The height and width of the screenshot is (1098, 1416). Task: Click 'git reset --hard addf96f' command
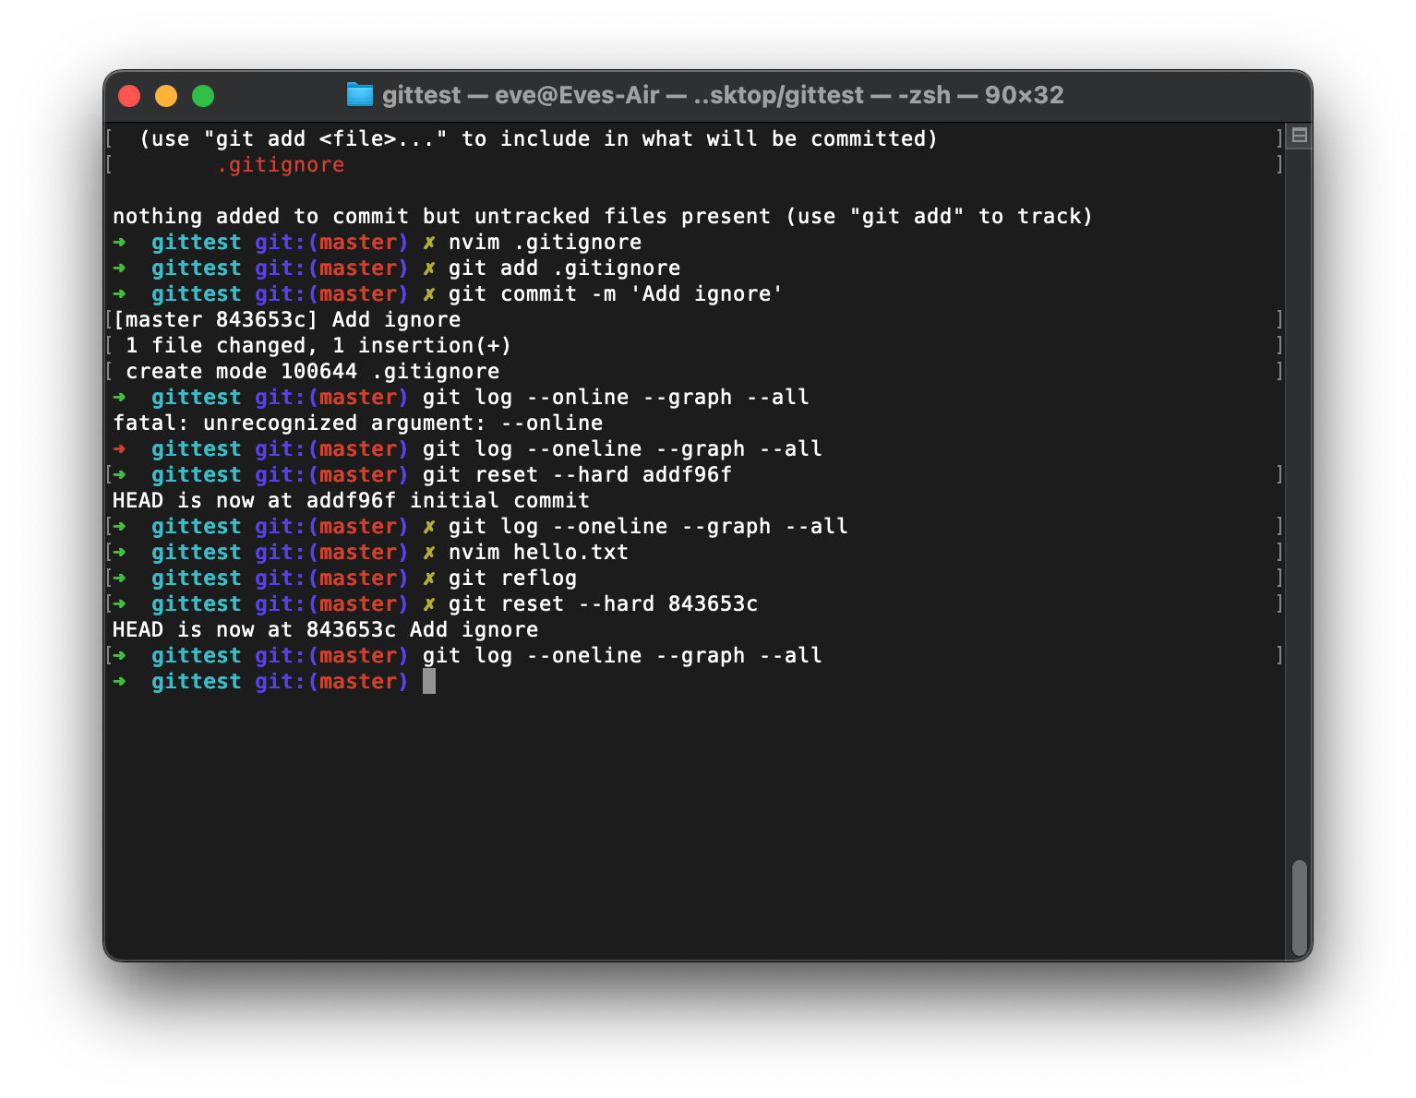tap(578, 475)
